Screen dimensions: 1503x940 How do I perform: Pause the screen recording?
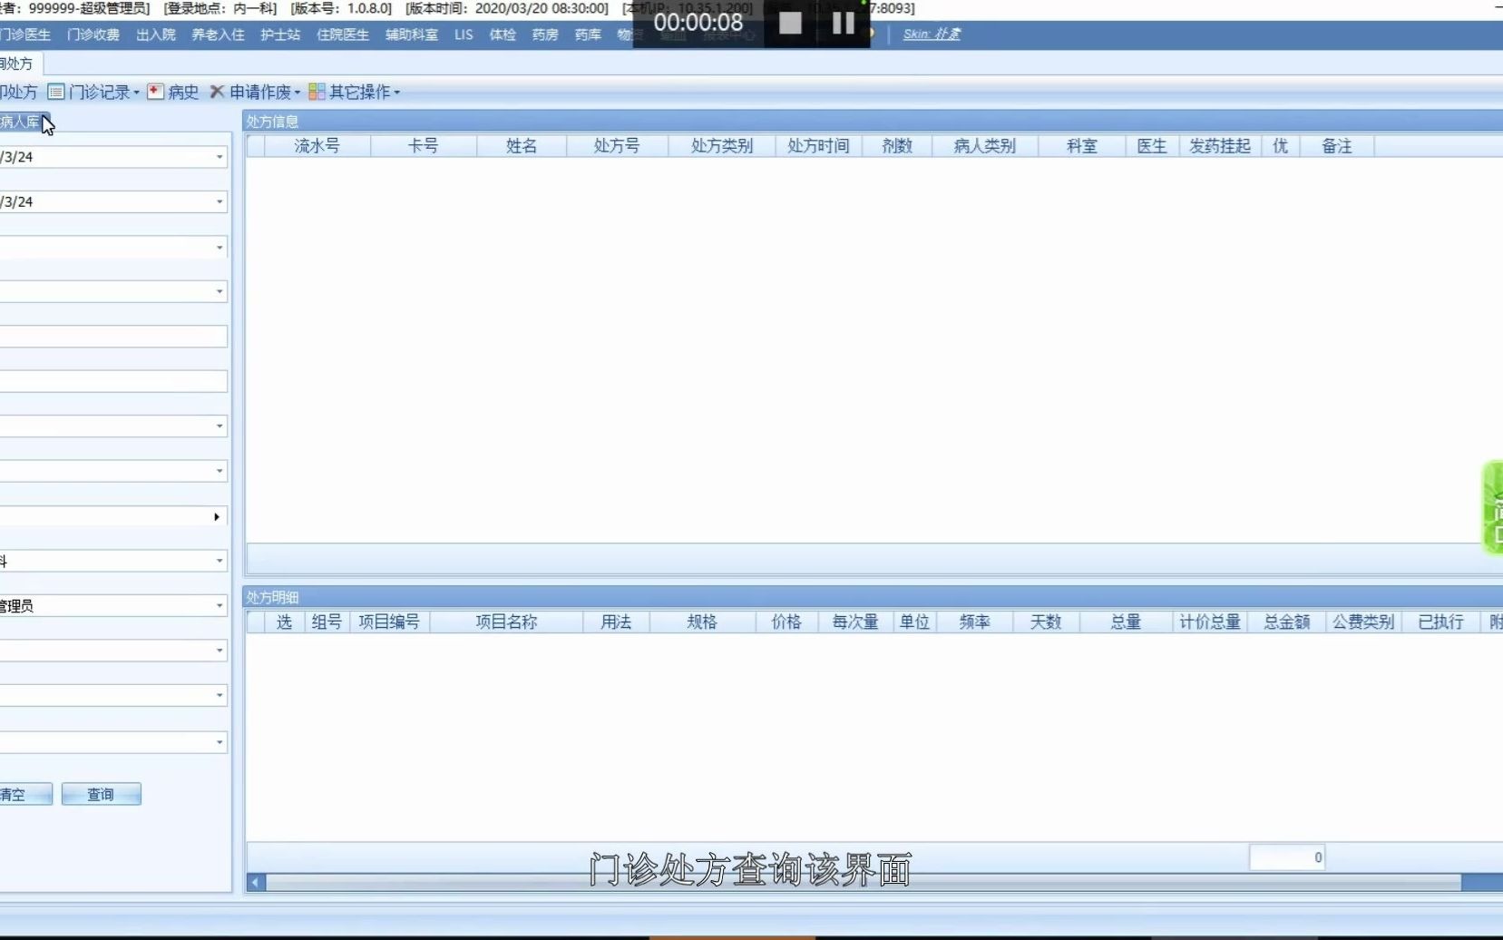point(844,24)
